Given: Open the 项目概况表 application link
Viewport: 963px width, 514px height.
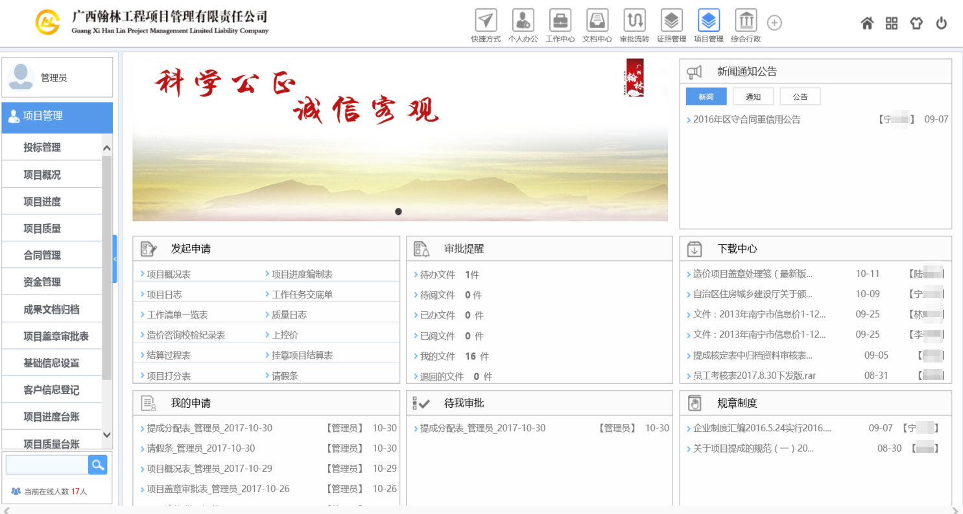Looking at the screenshot, I should (x=169, y=274).
